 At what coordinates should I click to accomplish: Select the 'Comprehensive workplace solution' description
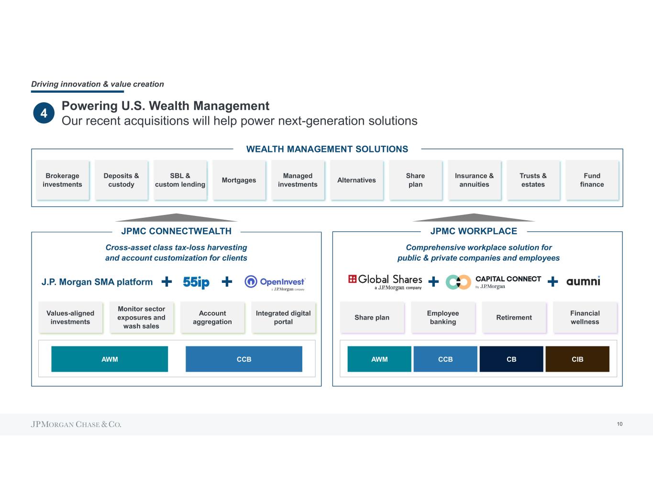(x=478, y=253)
